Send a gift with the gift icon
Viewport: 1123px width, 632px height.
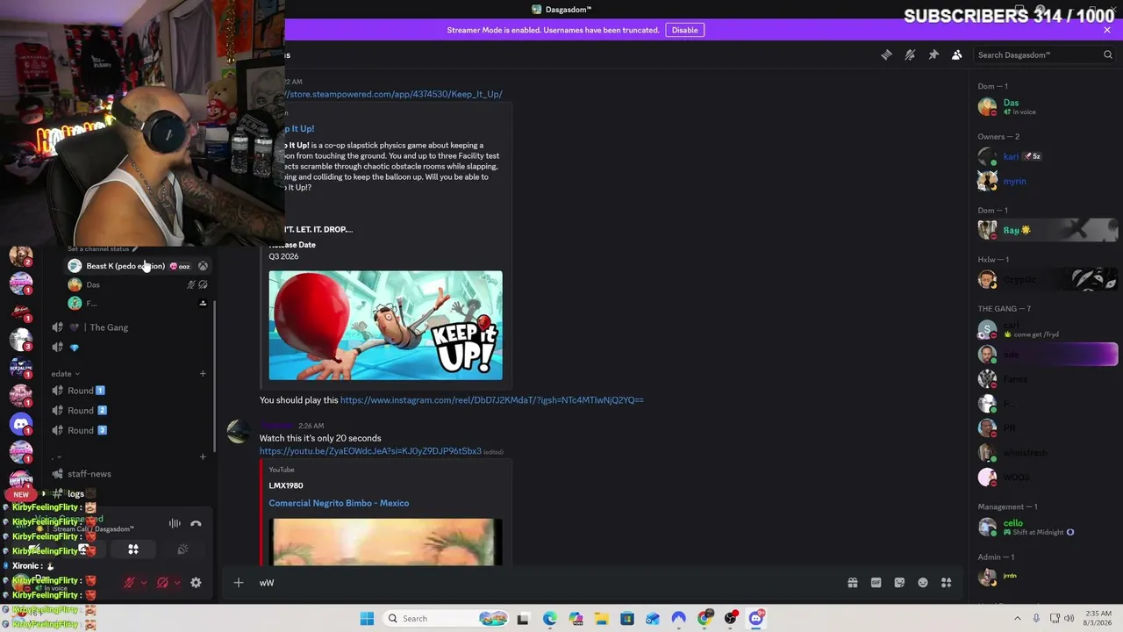click(x=852, y=582)
